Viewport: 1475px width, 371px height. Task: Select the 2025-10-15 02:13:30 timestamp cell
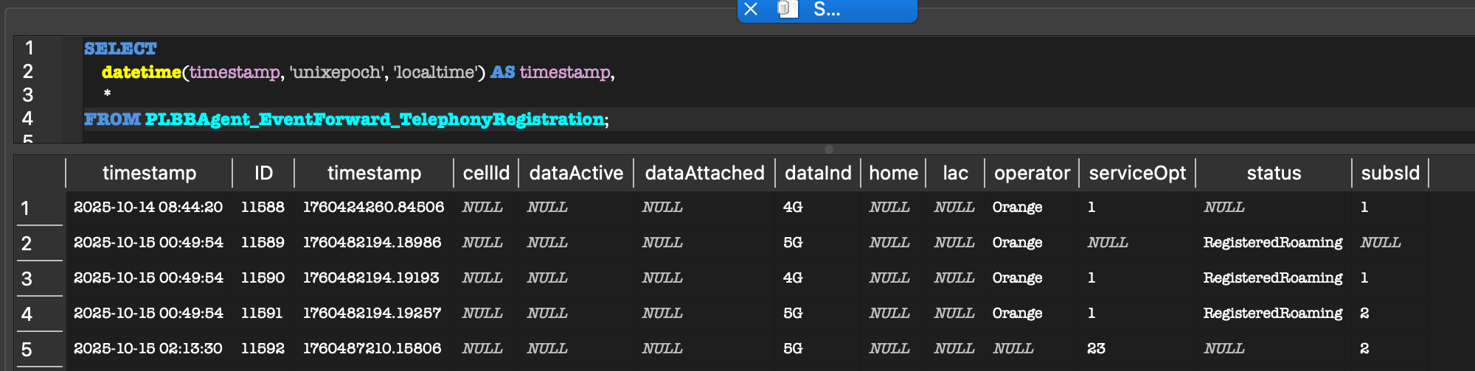[x=148, y=349]
